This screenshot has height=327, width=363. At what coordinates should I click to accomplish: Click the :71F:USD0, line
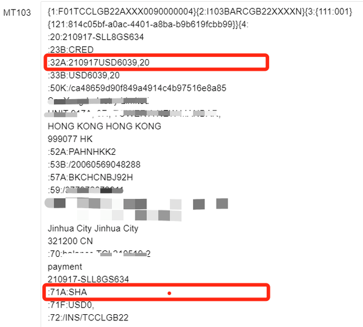point(71,305)
